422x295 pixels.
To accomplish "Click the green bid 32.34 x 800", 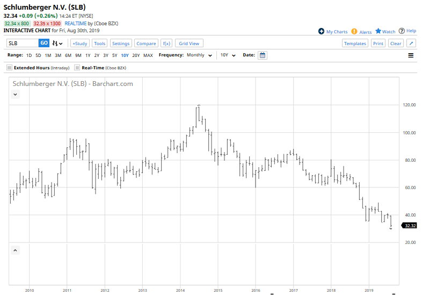I will (x=17, y=24).
